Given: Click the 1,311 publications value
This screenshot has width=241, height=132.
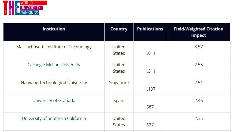Looking at the screenshot, I should (150, 71).
